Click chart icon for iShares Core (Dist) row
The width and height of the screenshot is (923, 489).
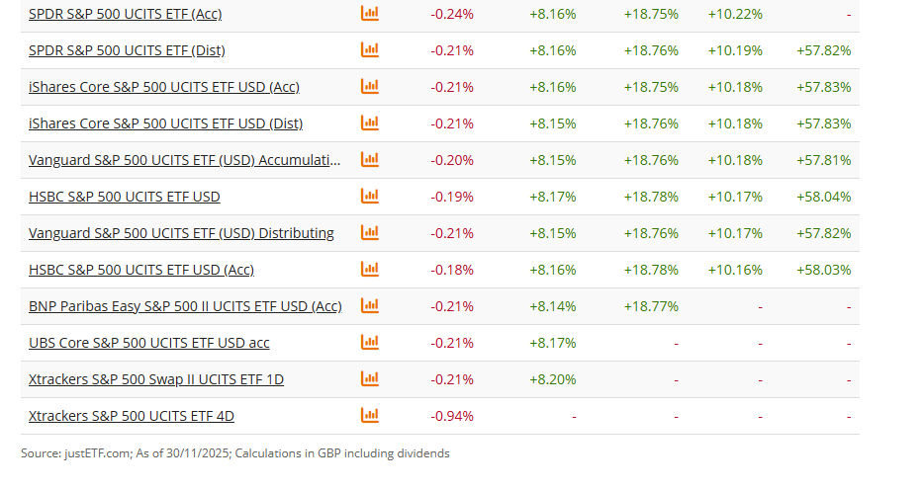click(x=370, y=122)
